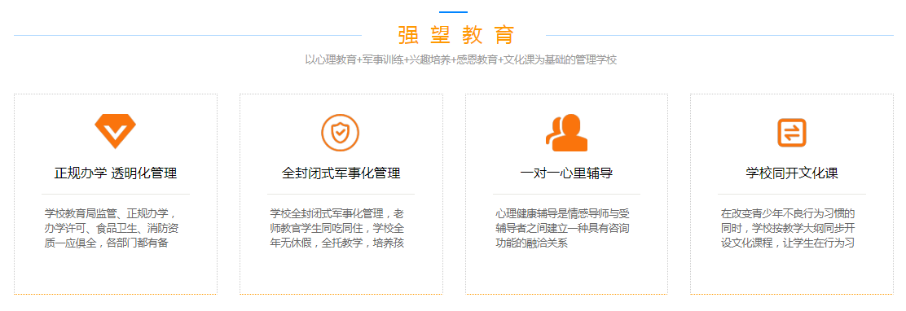
Task: Select the 学校同开文化课 heading
Action: tap(792, 173)
